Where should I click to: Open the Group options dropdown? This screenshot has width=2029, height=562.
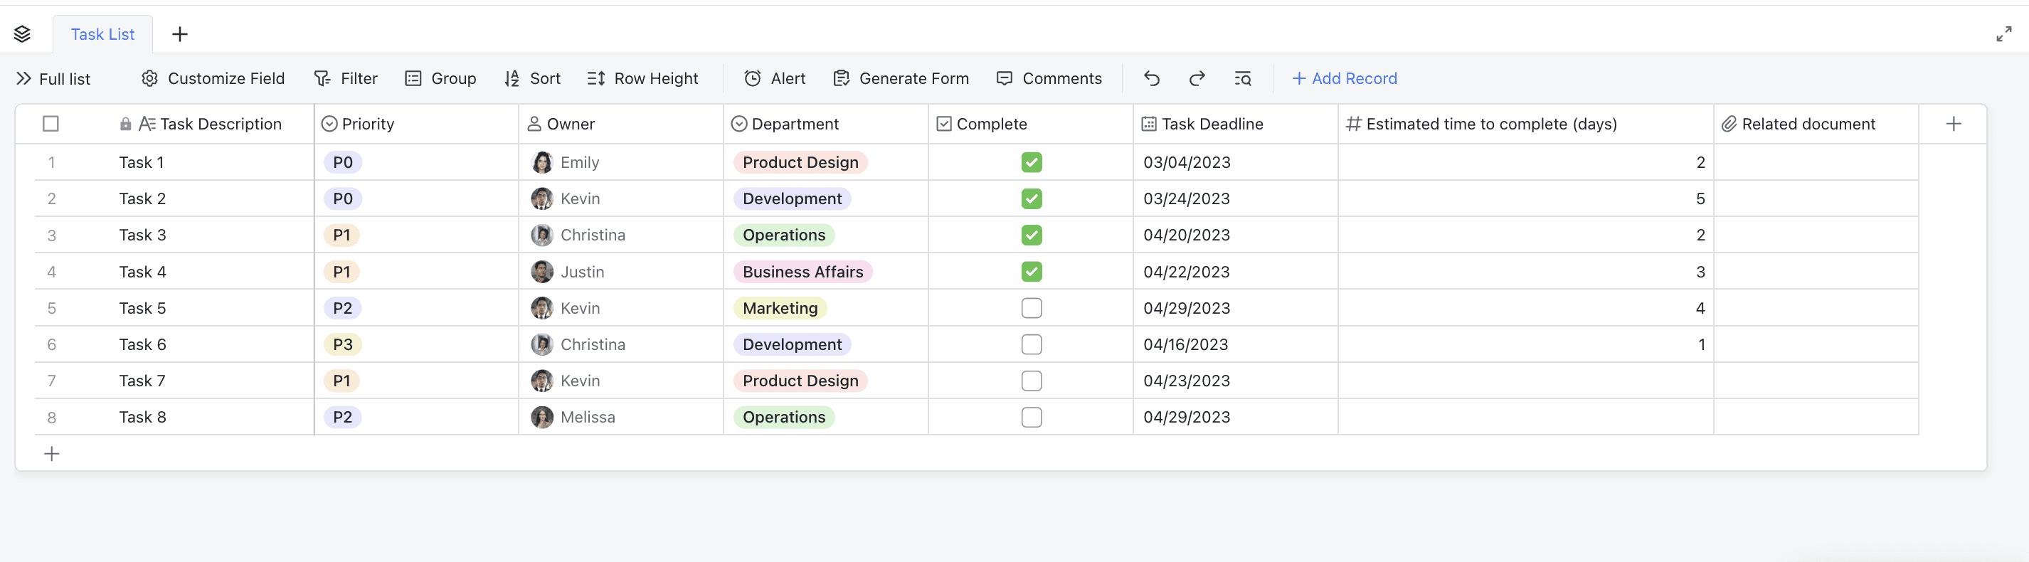[440, 78]
